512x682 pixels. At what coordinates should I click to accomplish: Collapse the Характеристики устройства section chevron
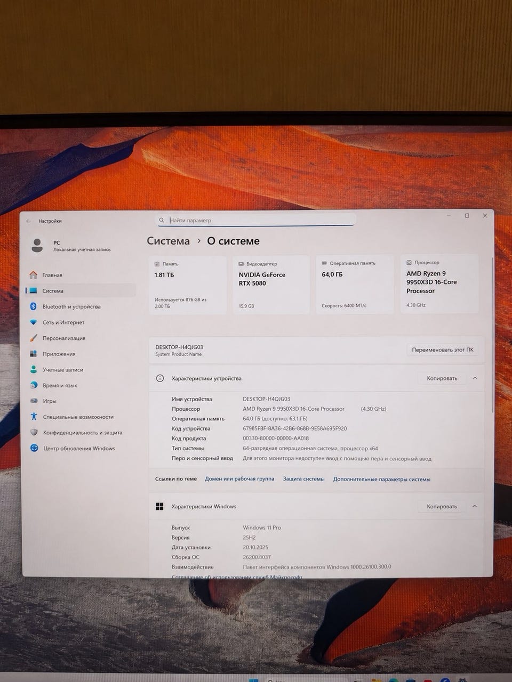pos(475,378)
